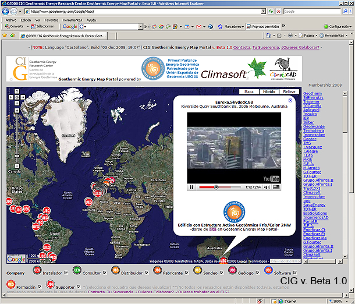355x304 pixels.
Task: Open the Gmail icon in Google toolbar
Action: pyautogui.click(x=199, y=27)
